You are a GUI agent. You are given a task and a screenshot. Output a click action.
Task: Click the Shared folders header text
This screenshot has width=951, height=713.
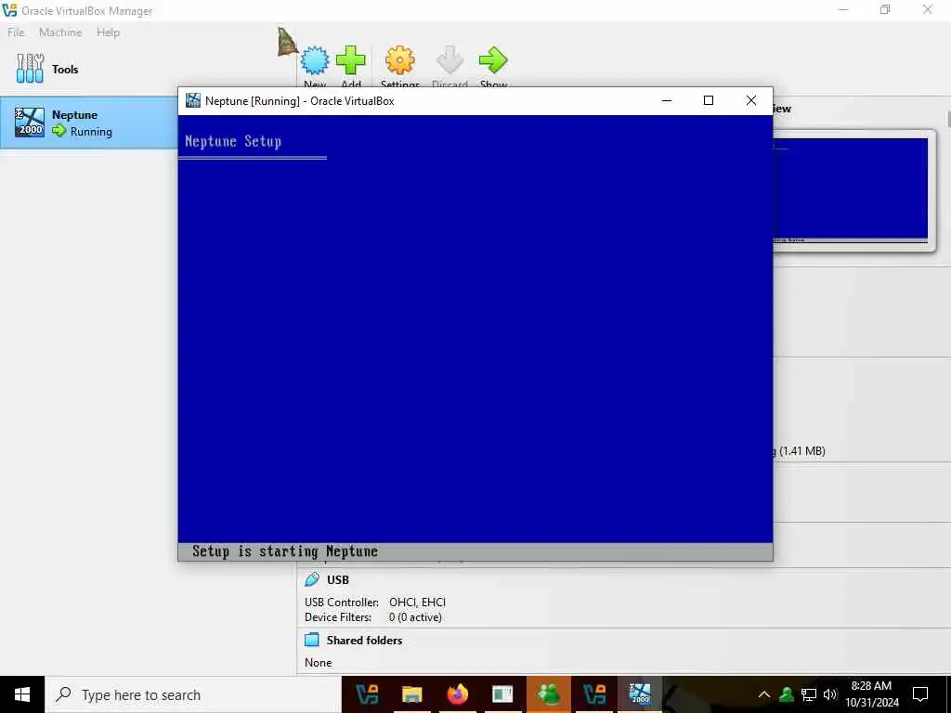[364, 641]
